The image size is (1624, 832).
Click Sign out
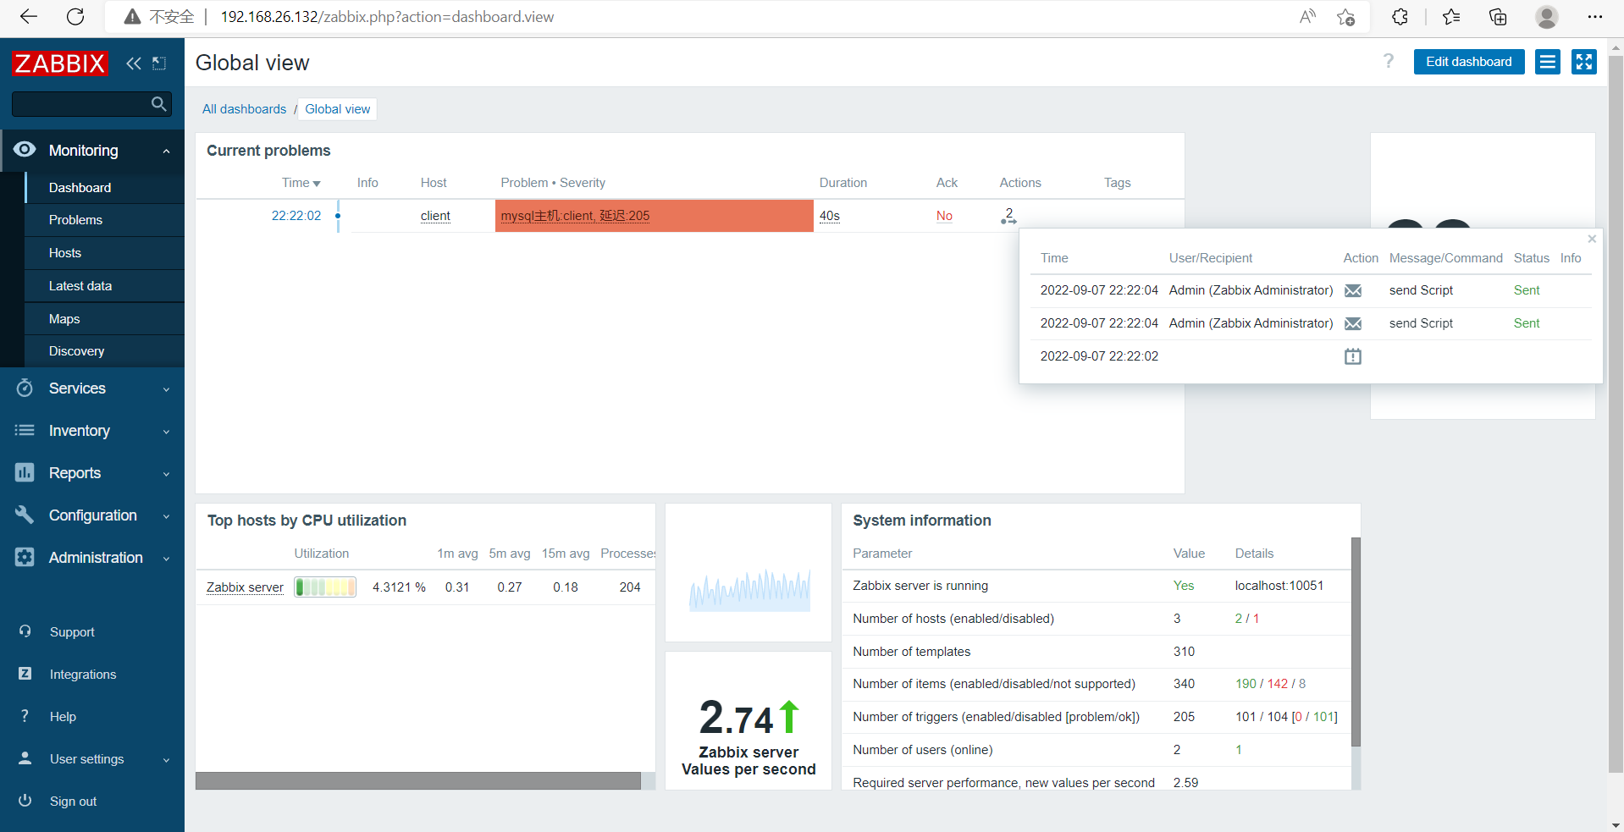[x=73, y=802]
